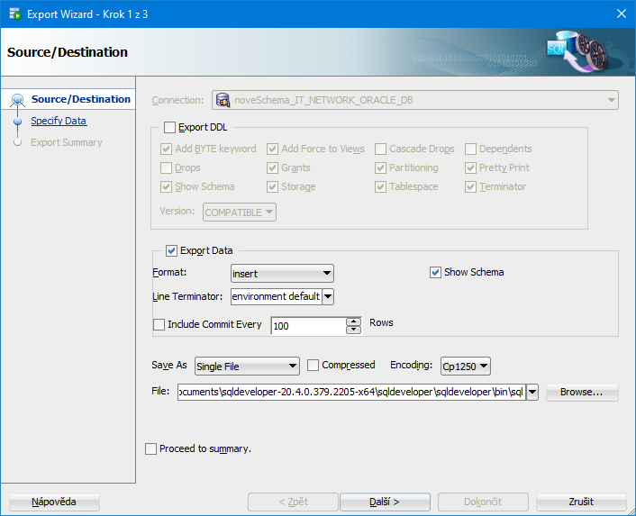This screenshot has height=516, width=636.
Task: Click the Source/Destination step icon
Action: [x=17, y=100]
